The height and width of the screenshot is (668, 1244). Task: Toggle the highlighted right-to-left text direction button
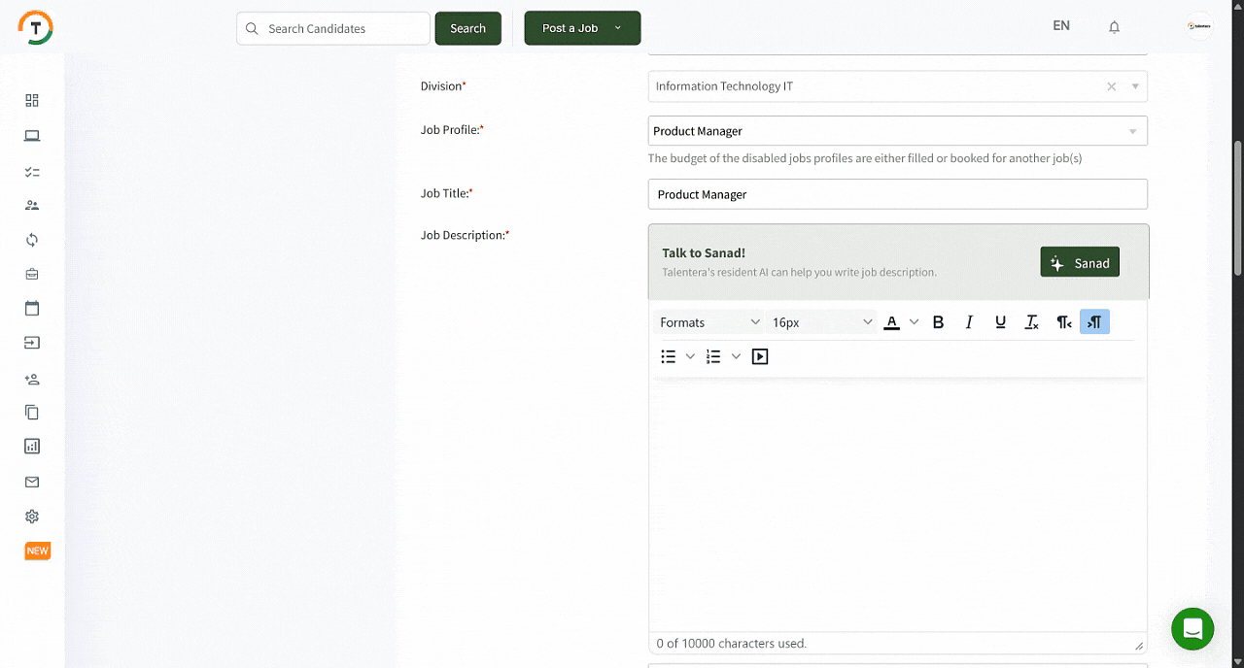pos(1094,322)
